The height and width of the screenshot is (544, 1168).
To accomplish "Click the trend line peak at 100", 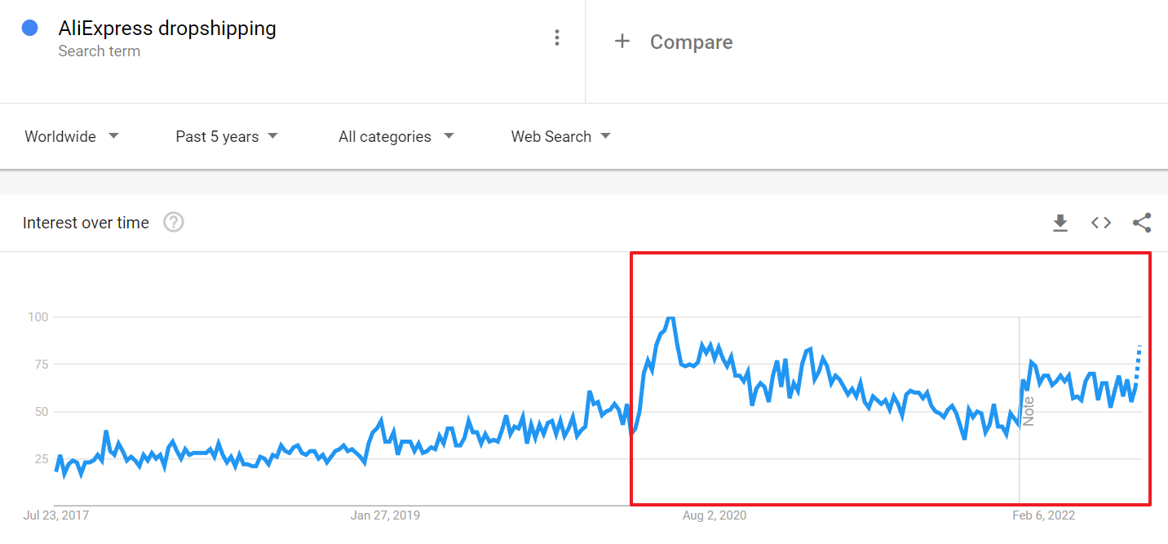I will (670, 318).
